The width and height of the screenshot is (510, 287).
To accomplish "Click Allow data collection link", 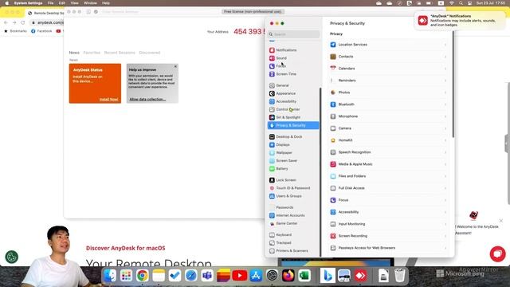I will pos(147,99).
